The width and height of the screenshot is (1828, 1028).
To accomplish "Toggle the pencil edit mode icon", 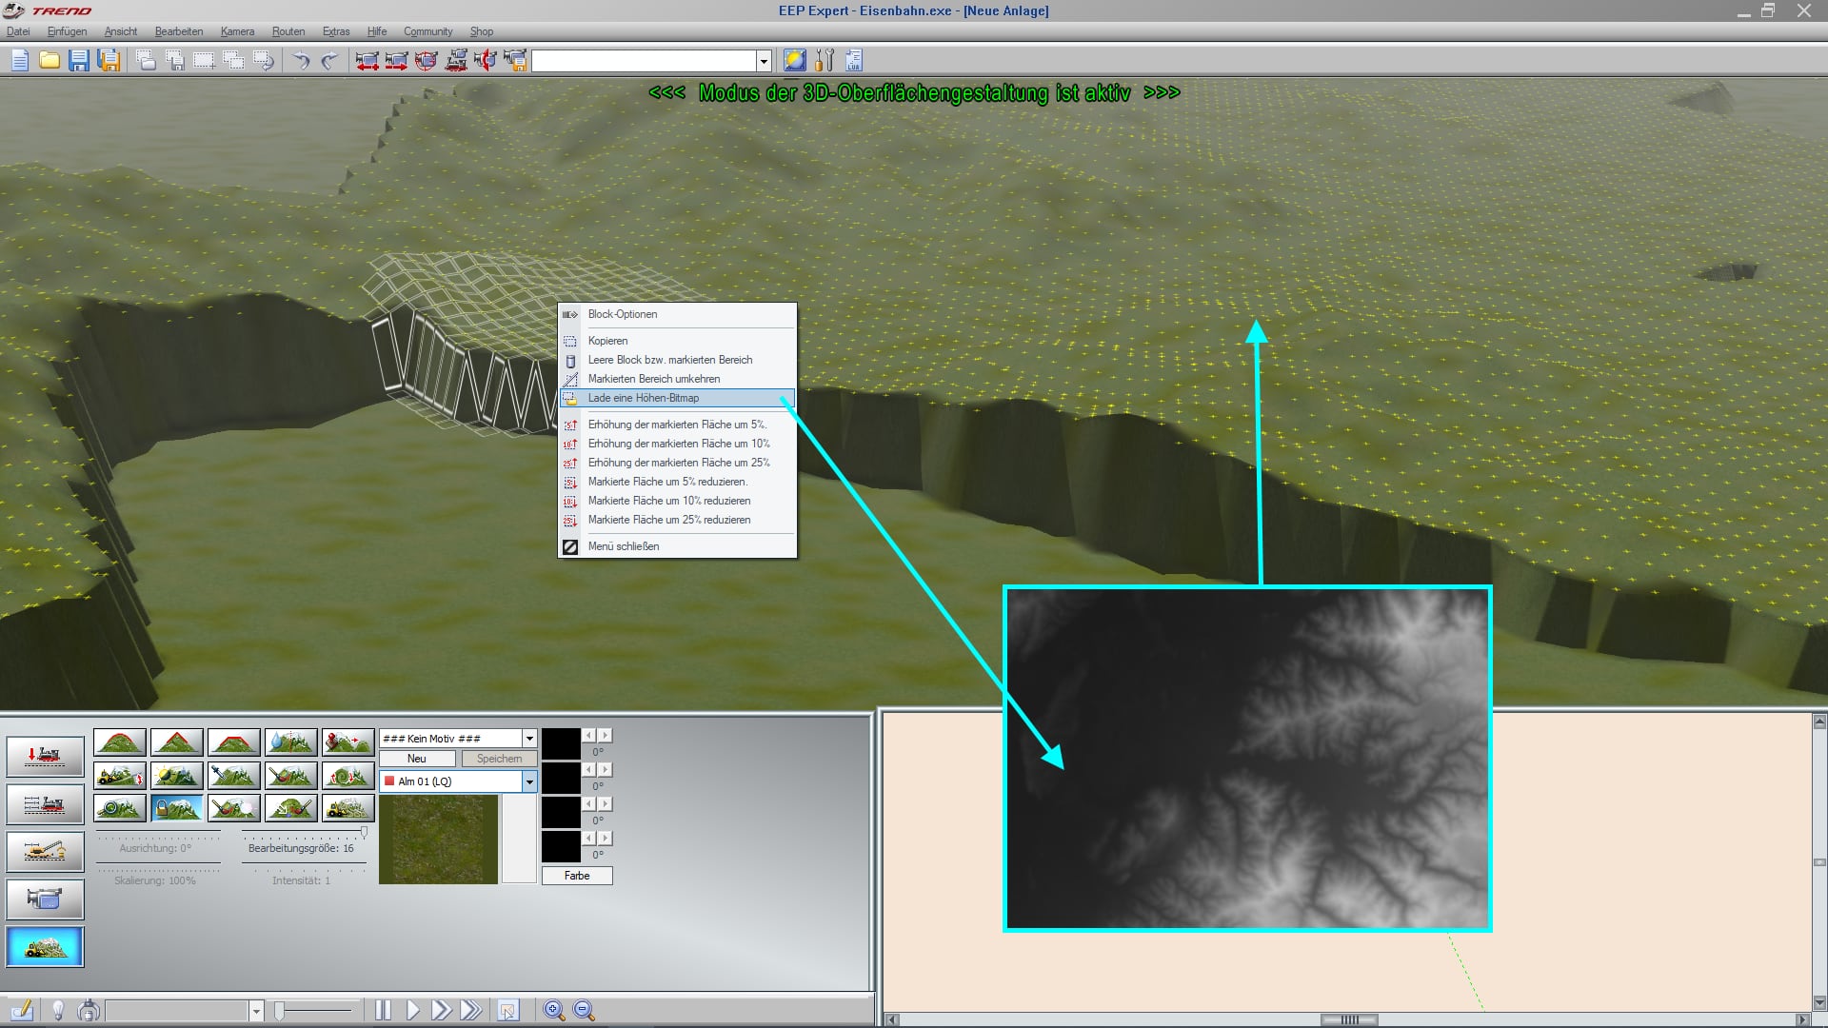I will pos(22,1010).
